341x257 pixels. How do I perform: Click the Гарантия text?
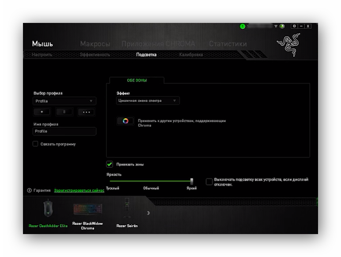pyautogui.click(x=42, y=190)
